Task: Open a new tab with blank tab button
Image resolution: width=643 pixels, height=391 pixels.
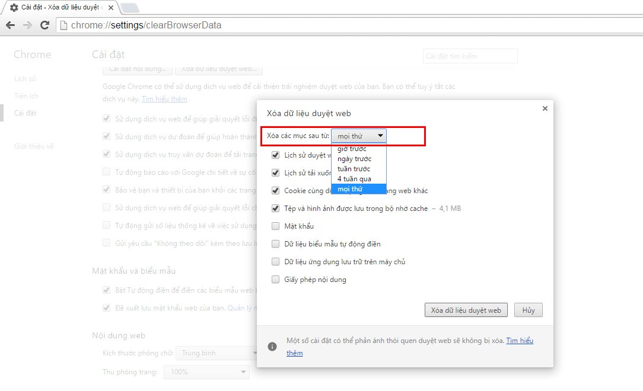Action: point(129,8)
